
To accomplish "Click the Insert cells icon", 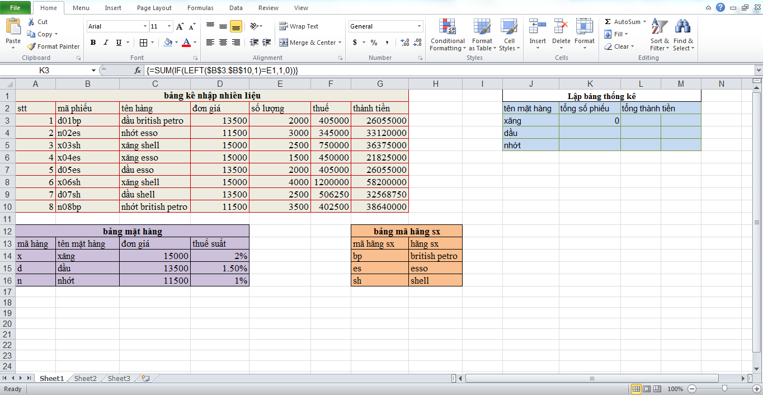I will coord(537,27).
